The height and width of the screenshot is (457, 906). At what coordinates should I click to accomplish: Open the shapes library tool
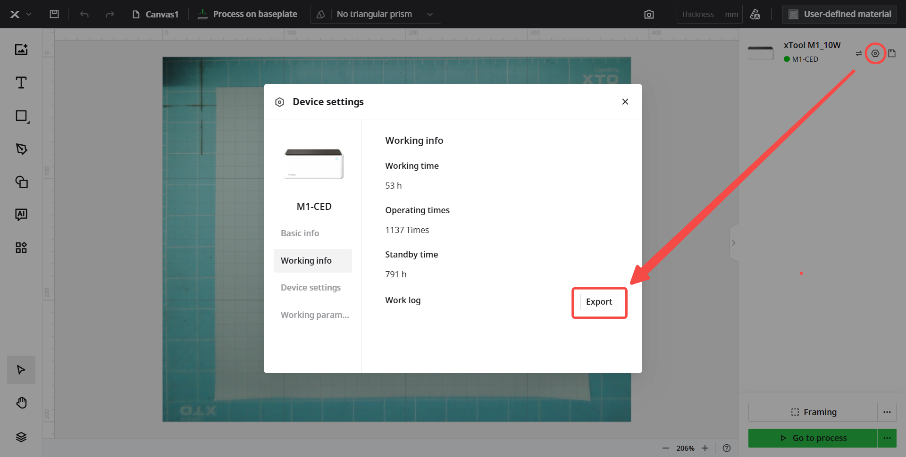tap(21, 182)
